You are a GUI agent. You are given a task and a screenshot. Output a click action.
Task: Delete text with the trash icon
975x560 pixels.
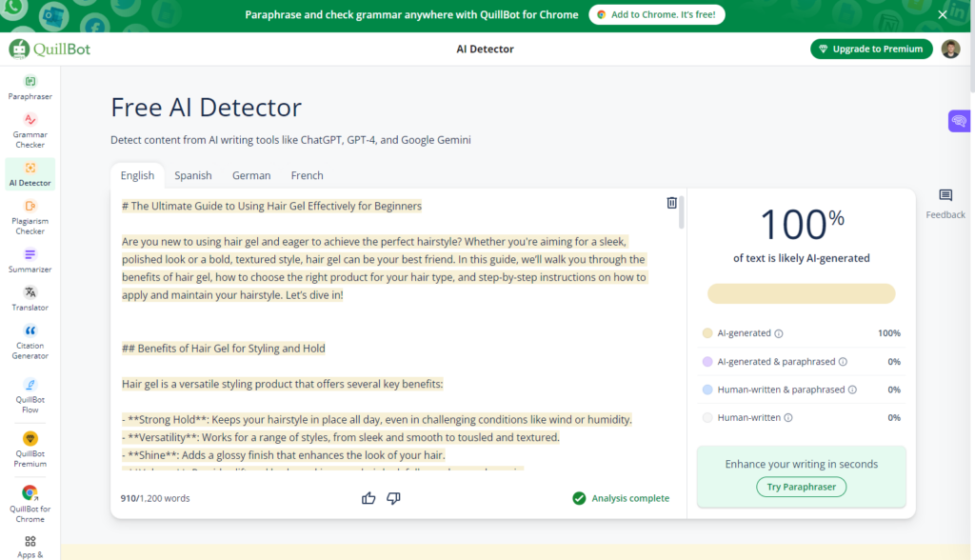click(671, 203)
